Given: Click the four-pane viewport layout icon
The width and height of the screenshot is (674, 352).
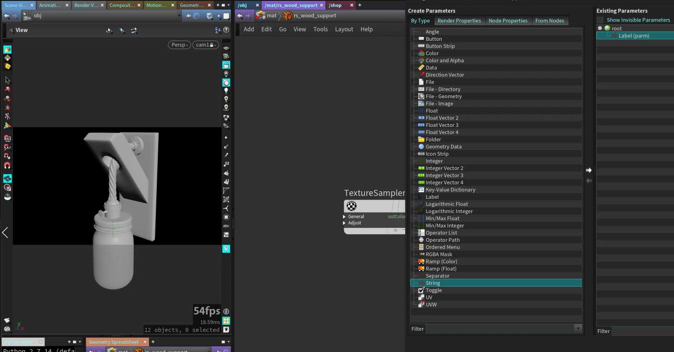Looking at the screenshot, I should tap(226, 321).
